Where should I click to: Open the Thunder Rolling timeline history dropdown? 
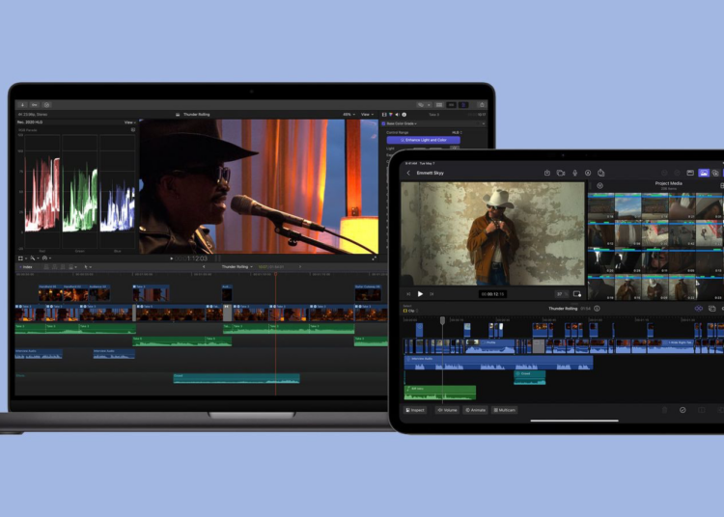237,266
